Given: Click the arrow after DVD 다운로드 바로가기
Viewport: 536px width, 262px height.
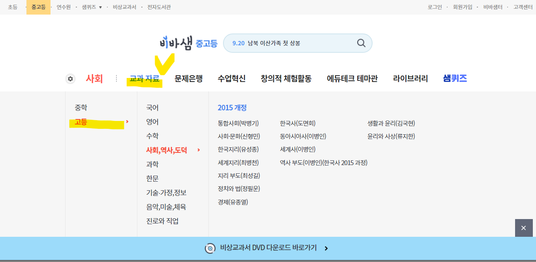Looking at the screenshot, I should pyautogui.click(x=326, y=248).
